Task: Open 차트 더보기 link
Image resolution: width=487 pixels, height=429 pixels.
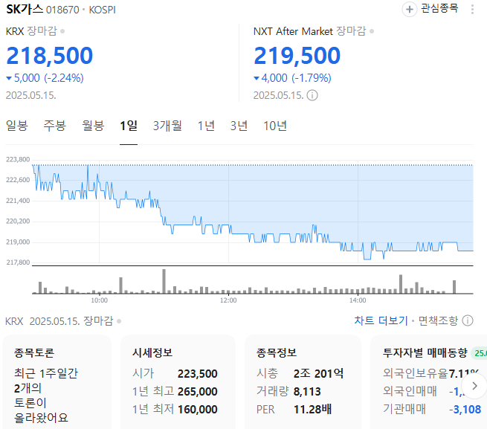Action: click(x=381, y=320)
